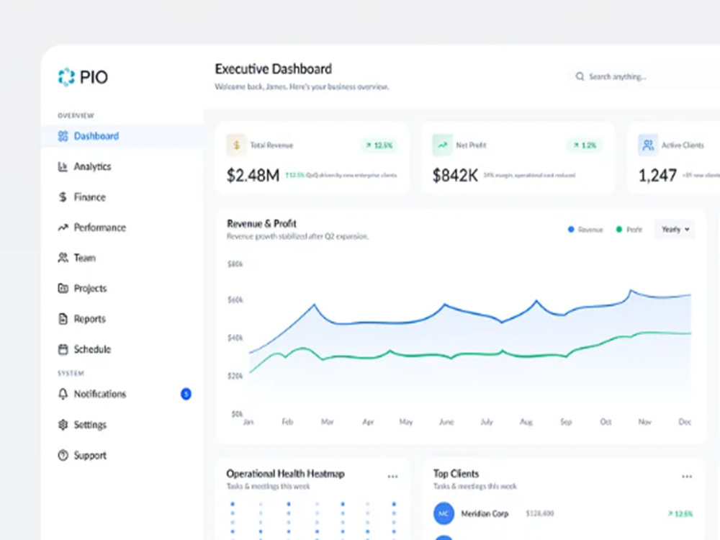Image resolution: width=720 pixels, height=540 pixels.
Task: Select the $842K net profit value
Action: [x=455, y=176]
